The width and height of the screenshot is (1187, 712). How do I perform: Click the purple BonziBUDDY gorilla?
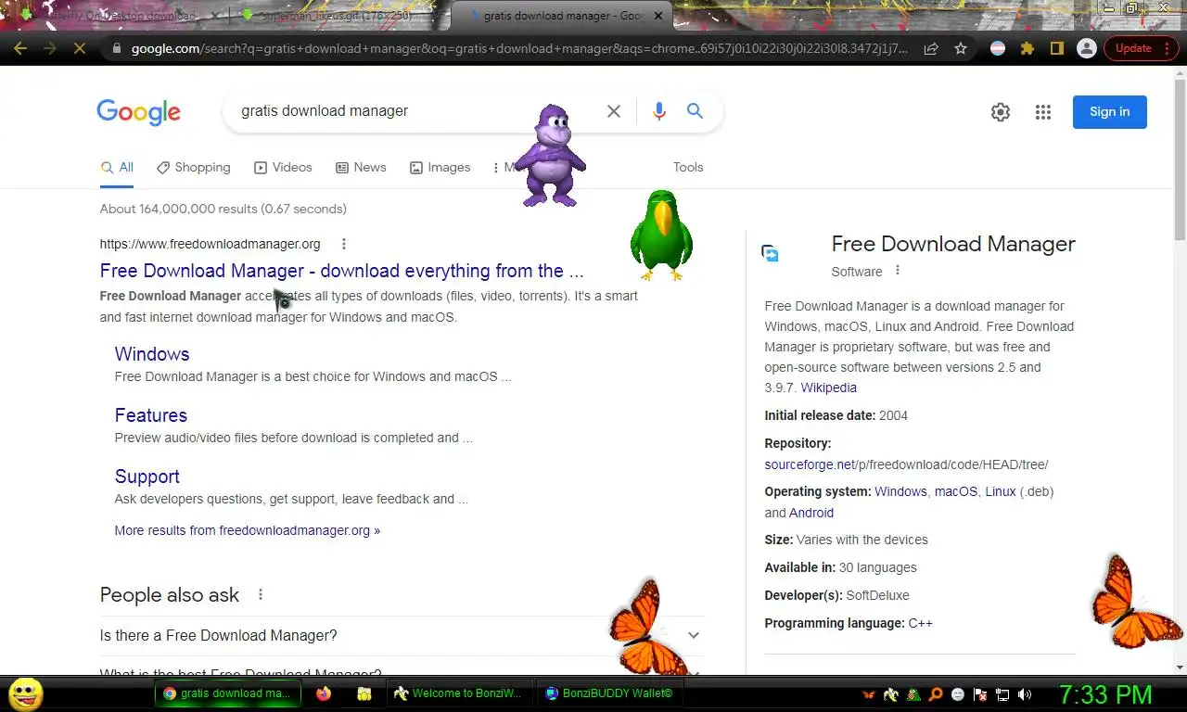550,155
